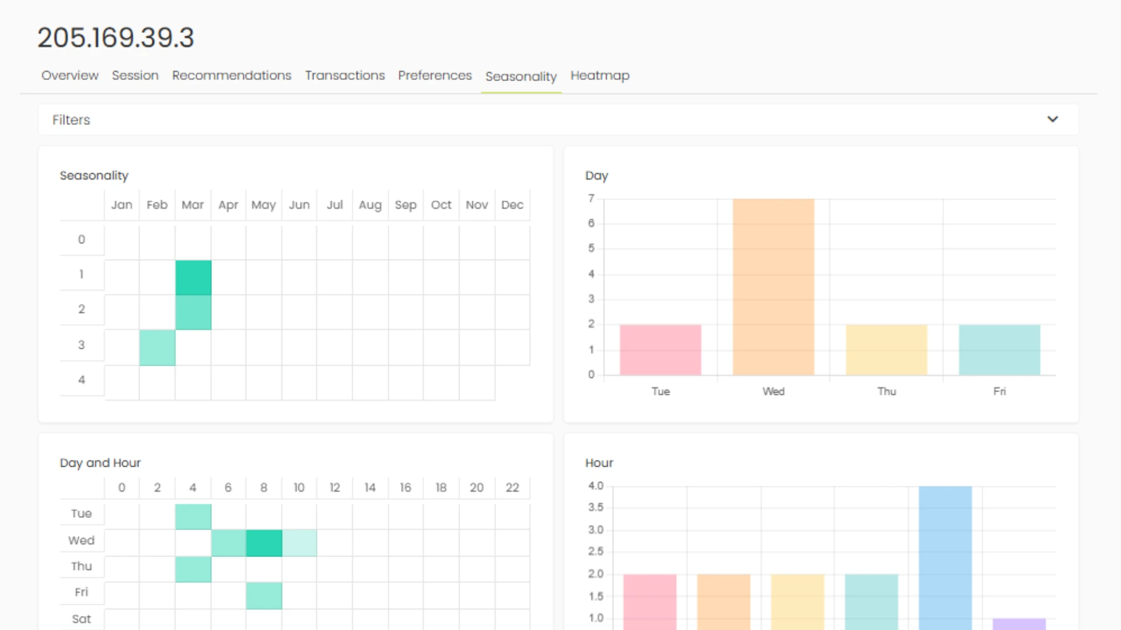Expand the Filters panel chevron
Image resolution: width=1121 pixels, height=630 pixels.
(1052, 120)
